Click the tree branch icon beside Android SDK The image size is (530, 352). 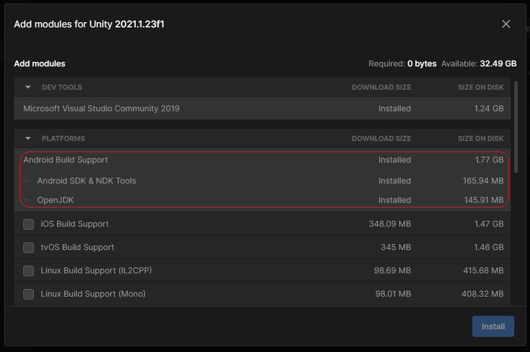pyautogui.click(x=27, y=178)
